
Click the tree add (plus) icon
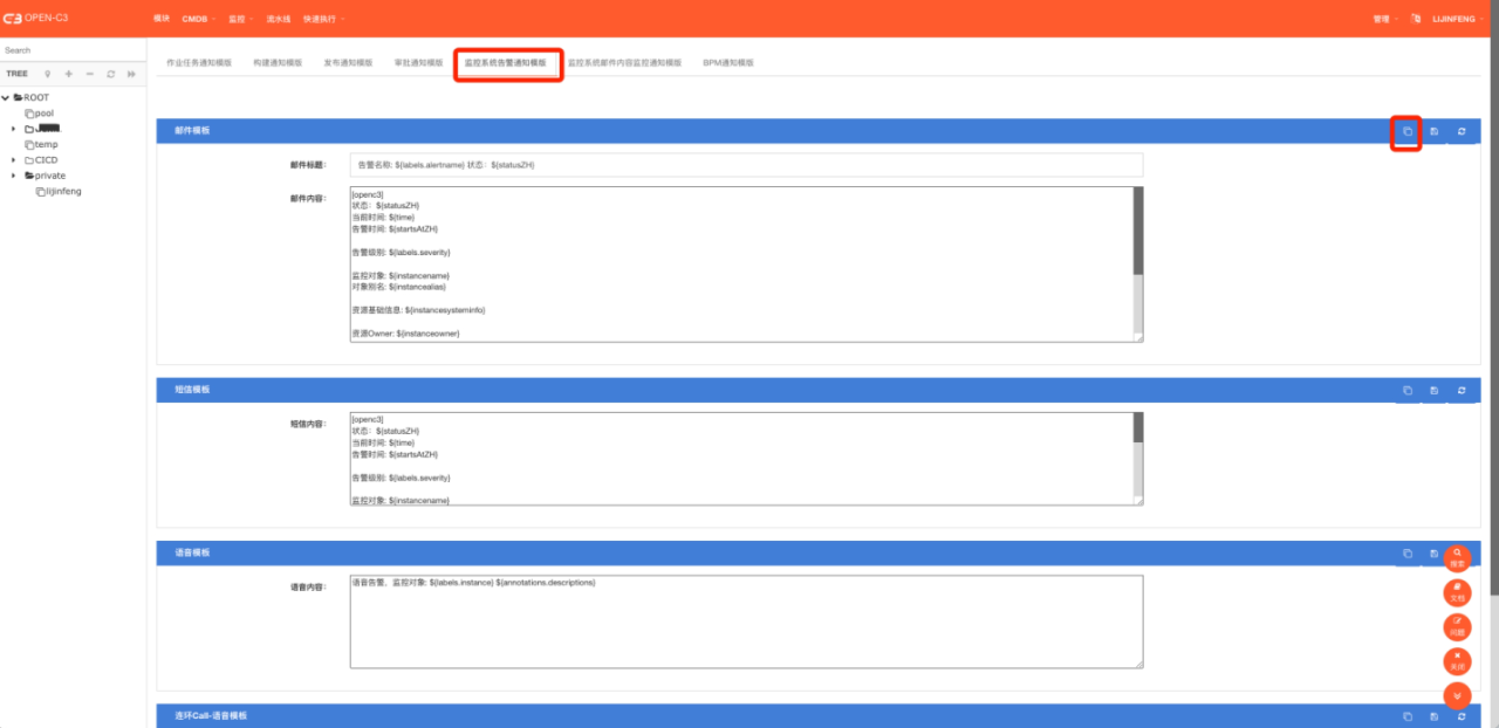pyautogui.click(x=69, y=74)
